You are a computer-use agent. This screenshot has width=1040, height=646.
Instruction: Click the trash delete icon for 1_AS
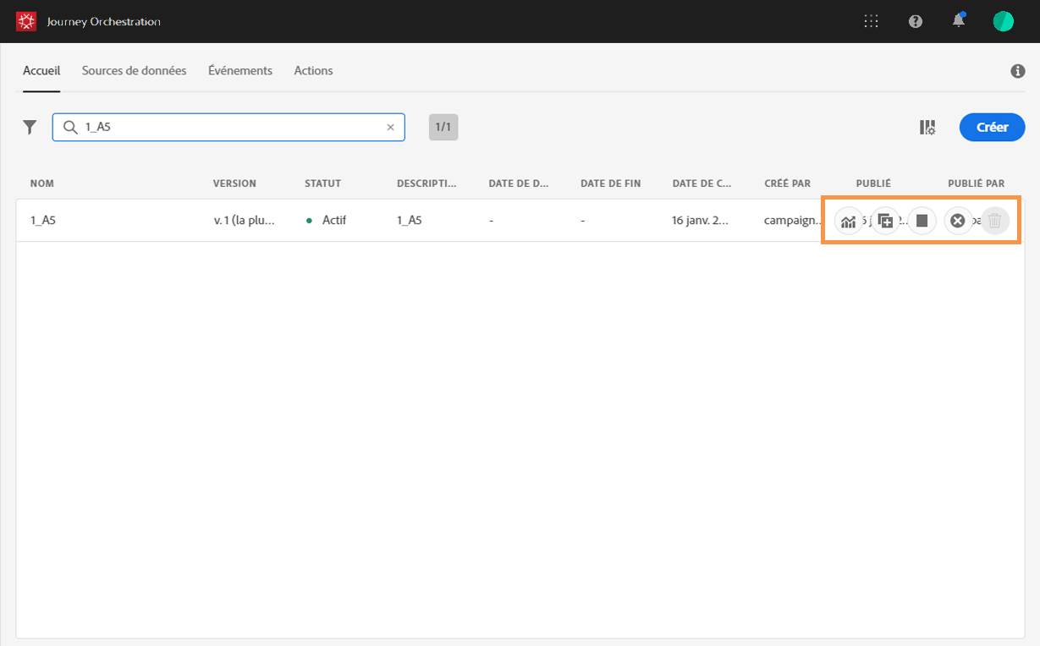click(x=995, y=221)
